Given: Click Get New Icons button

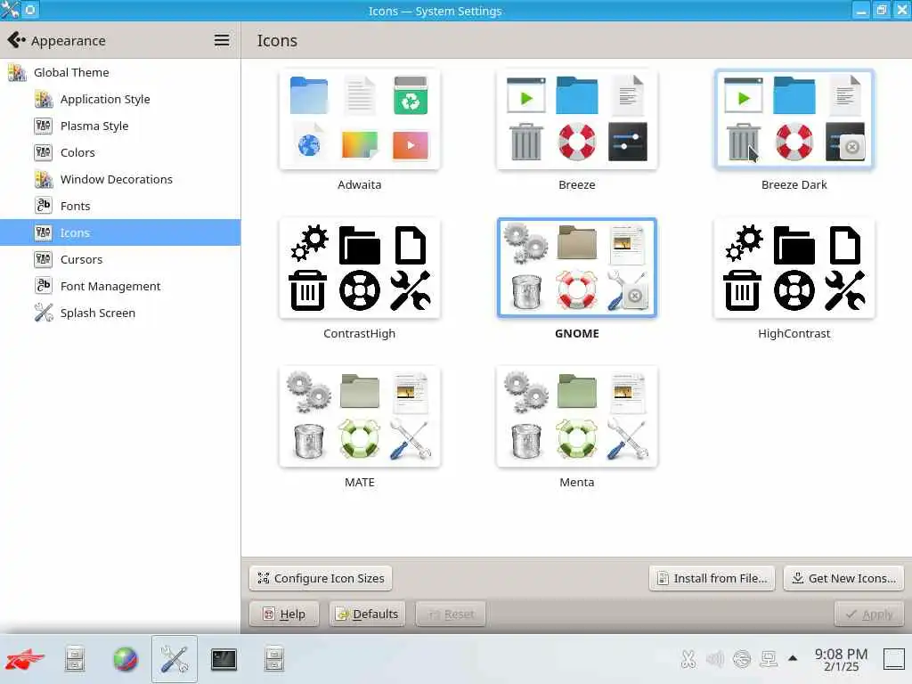Looking at the screenshot, I should 844,578.
